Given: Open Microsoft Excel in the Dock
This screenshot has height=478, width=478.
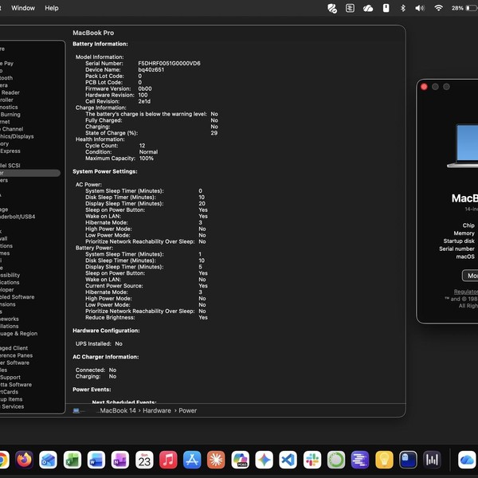Looking at the screenshot, I should click(72, 460).
